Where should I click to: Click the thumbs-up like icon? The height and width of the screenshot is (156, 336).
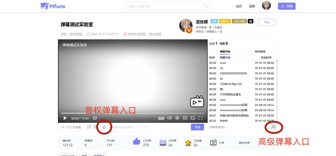pos(136,141)
